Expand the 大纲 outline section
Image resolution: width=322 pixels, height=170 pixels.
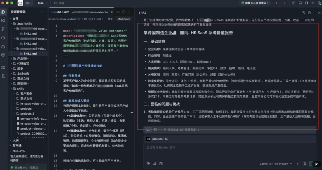[16, 140]
